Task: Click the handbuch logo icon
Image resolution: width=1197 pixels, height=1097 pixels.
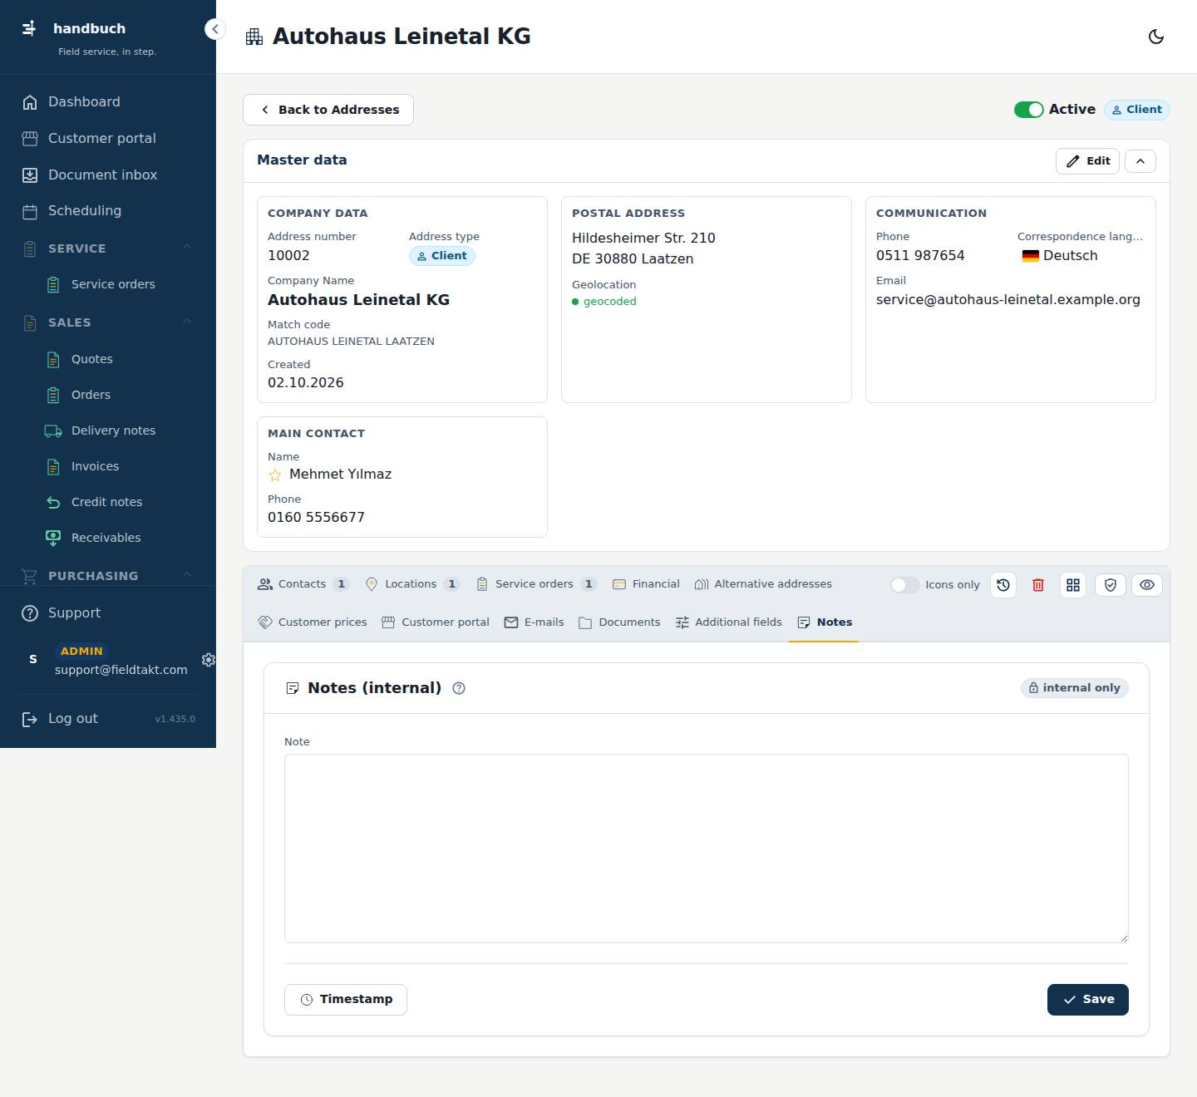Action: pyautogui.click(x=29, y=28)
